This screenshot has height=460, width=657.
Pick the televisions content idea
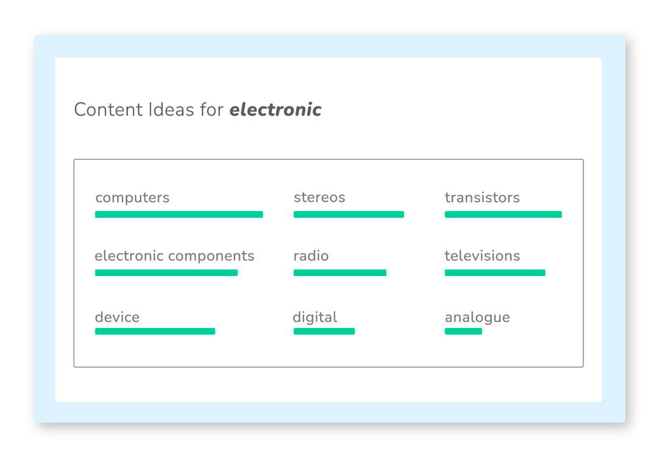coord(482,256)
